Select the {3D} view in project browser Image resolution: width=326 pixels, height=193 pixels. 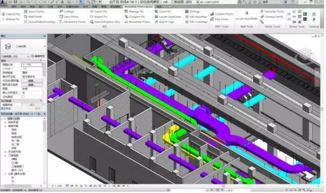tap(14, 159)
